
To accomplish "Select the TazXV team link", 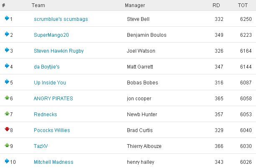I will coord(41,146).
